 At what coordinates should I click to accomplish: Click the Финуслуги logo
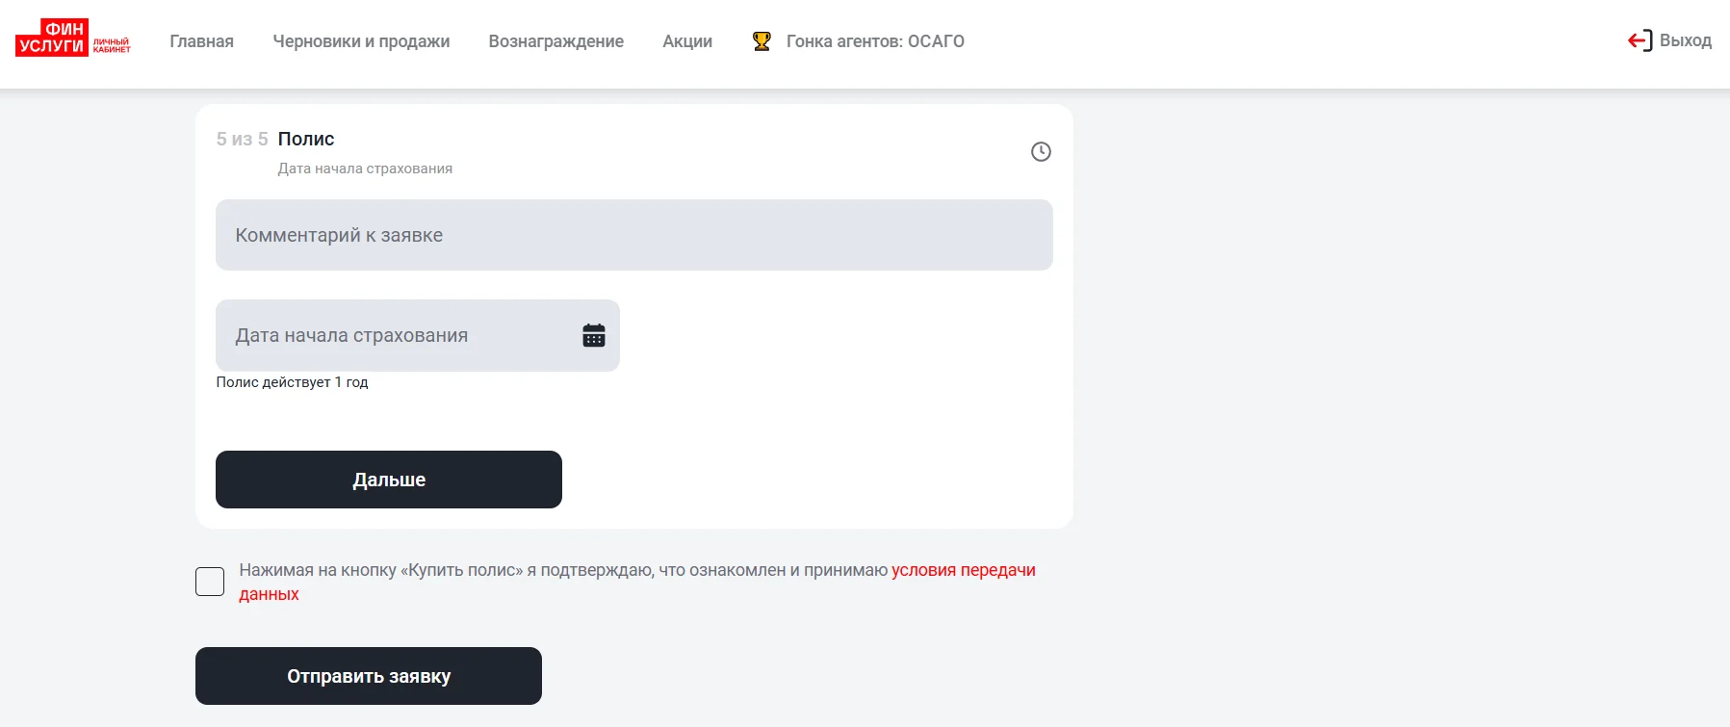(52, 38)
